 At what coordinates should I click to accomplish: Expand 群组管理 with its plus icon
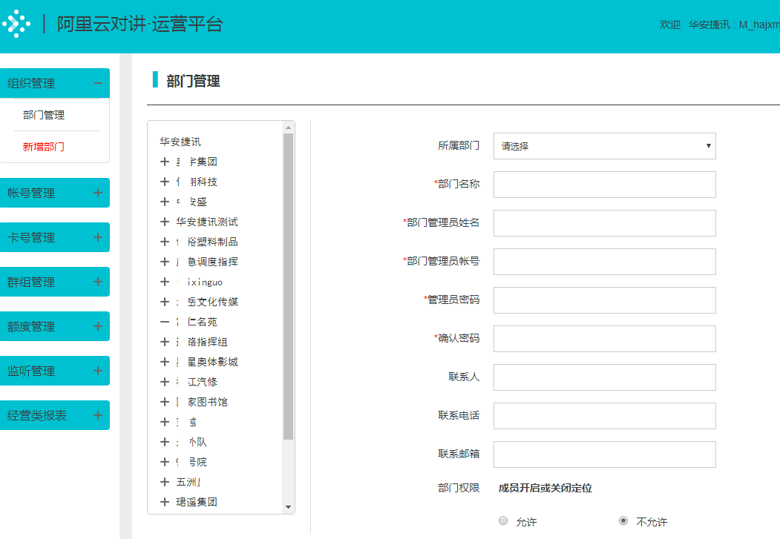tap(97, 282)
